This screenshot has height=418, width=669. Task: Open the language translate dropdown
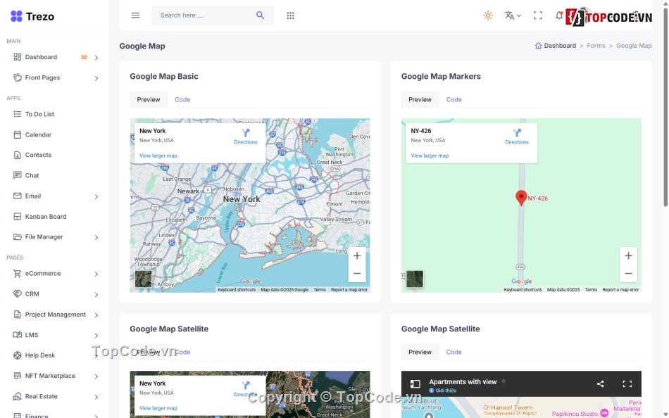513,15
